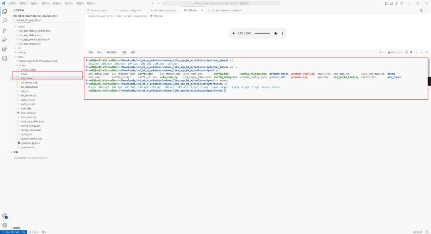Open the 终端 (Terminal) menu
Screen dimensions: 431x234
(x=80, y=3)
